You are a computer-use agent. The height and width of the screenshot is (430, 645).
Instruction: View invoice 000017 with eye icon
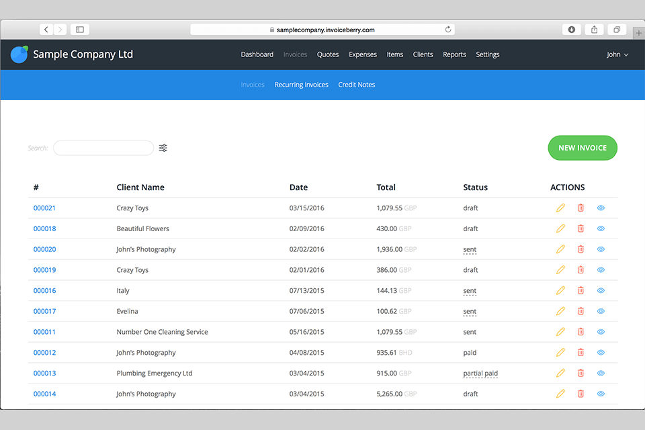tap(601, 311)
